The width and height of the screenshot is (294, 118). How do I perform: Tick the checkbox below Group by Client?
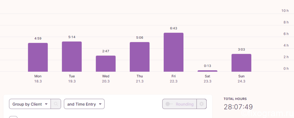[x=13, y=117]
